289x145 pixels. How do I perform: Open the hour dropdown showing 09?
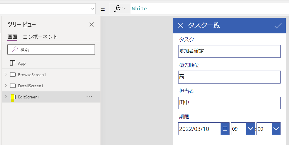point(250,129)
